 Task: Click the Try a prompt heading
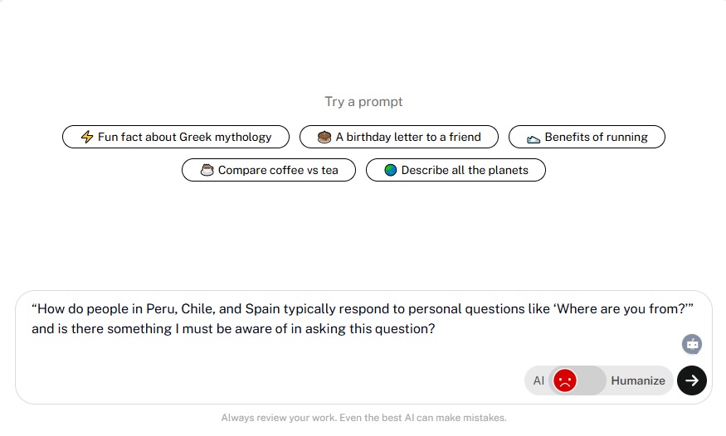(363, 102)
